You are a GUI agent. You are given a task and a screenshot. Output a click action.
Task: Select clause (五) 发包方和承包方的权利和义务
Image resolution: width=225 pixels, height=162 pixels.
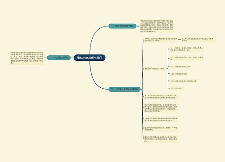(x=184, y=81)
